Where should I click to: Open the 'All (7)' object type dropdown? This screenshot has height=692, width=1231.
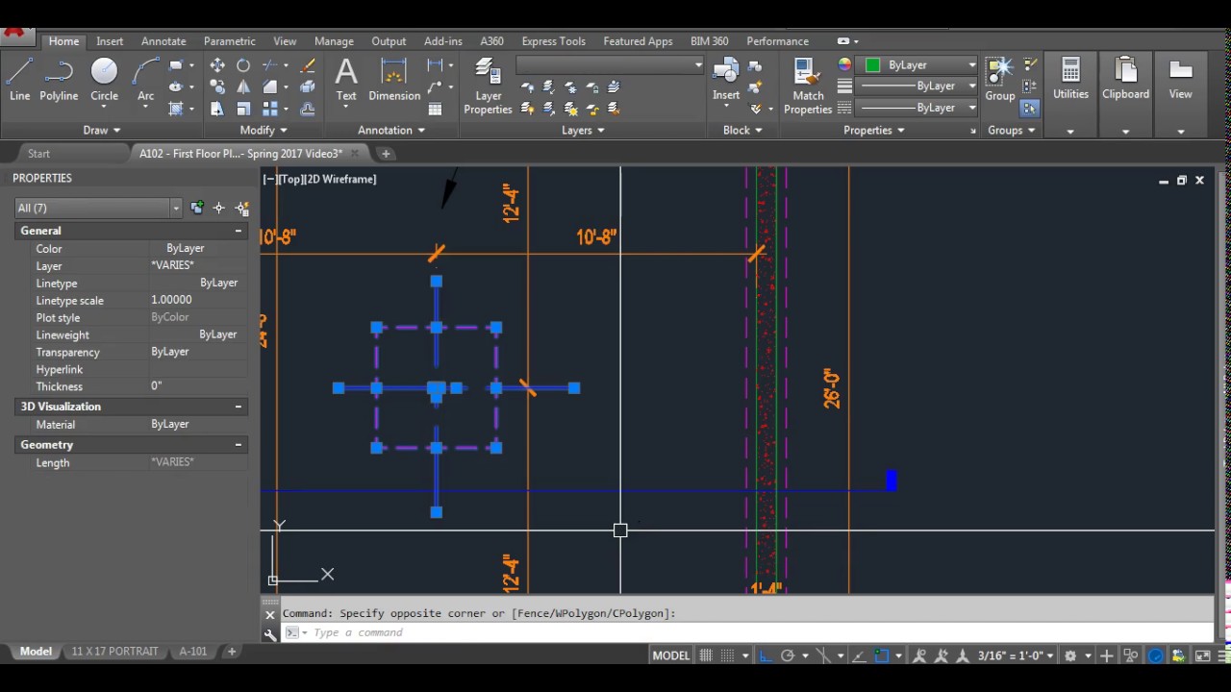pyautogui.click(x=97, y=208)
